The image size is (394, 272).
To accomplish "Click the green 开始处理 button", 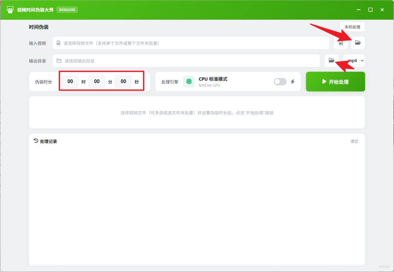I will point(336,82).
